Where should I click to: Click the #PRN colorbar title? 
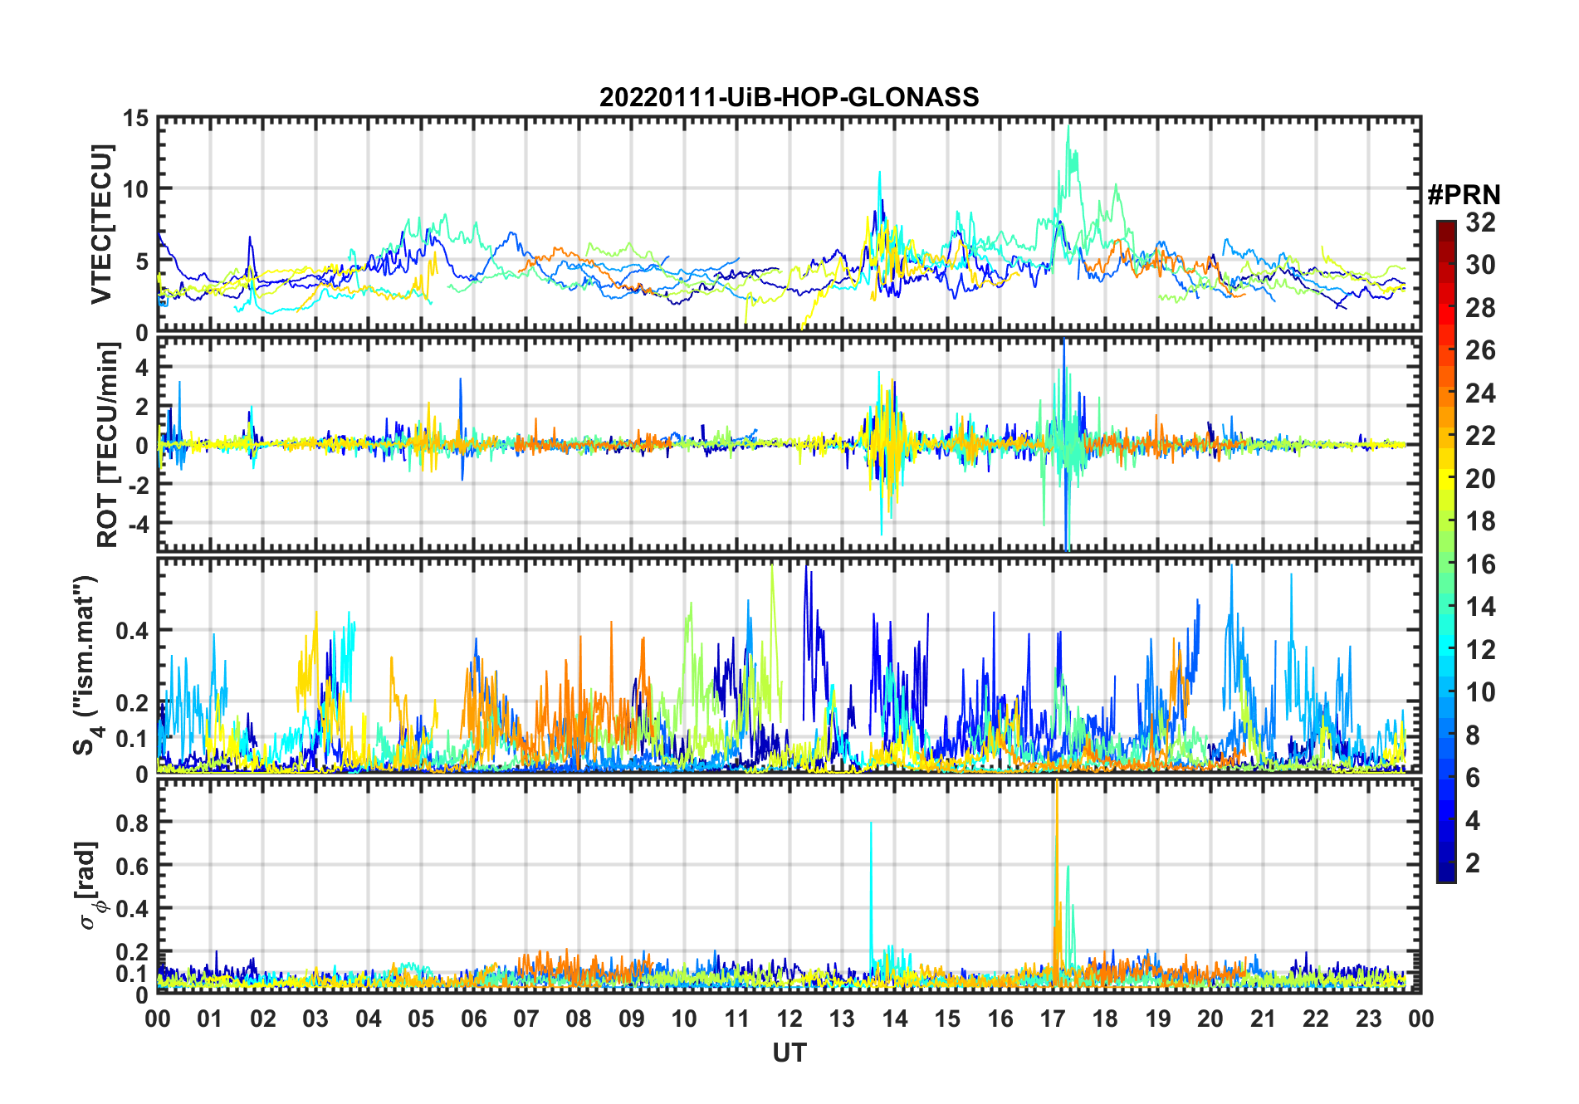click(1464, 195)
